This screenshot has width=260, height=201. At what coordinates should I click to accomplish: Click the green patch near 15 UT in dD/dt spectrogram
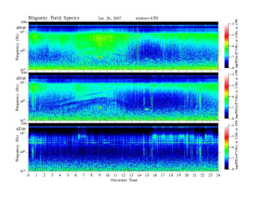(147, 109)
